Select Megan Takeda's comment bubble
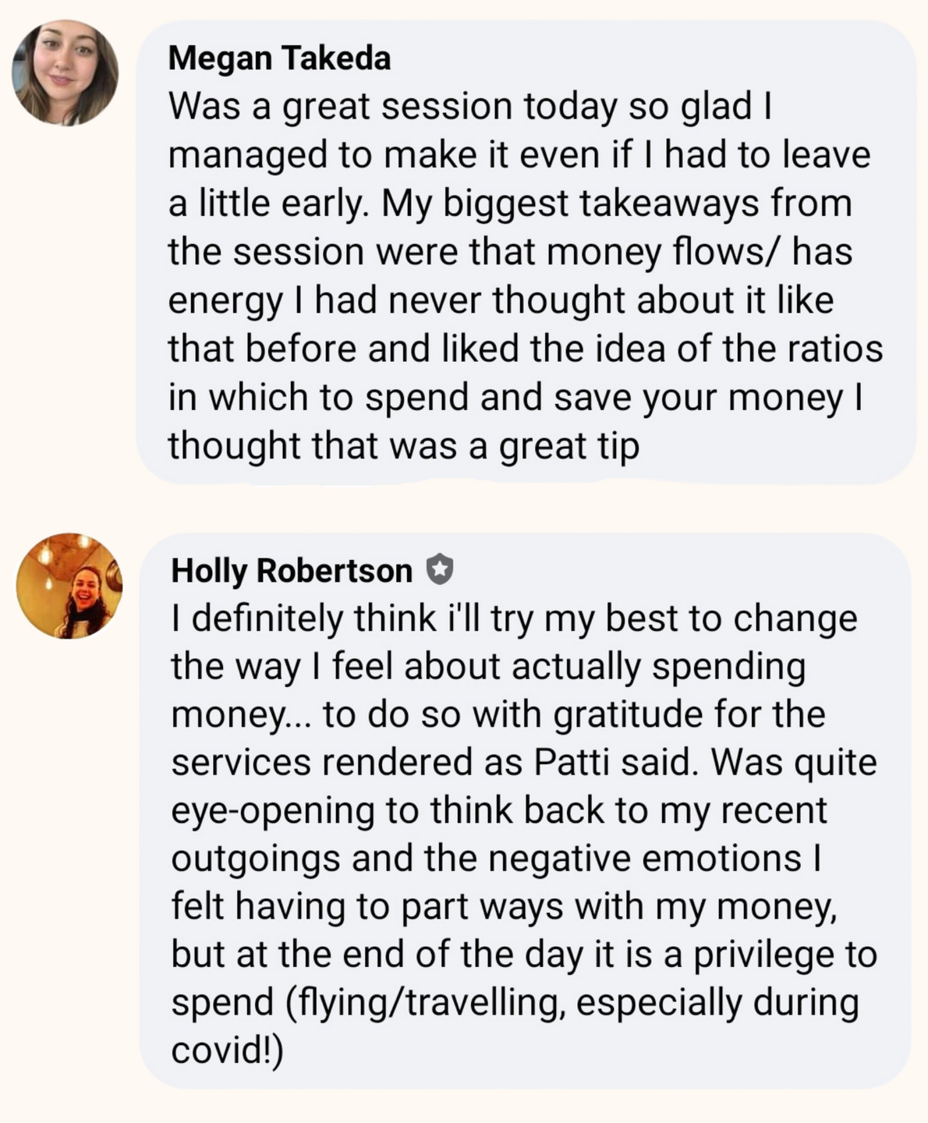 tap(526, 252)
